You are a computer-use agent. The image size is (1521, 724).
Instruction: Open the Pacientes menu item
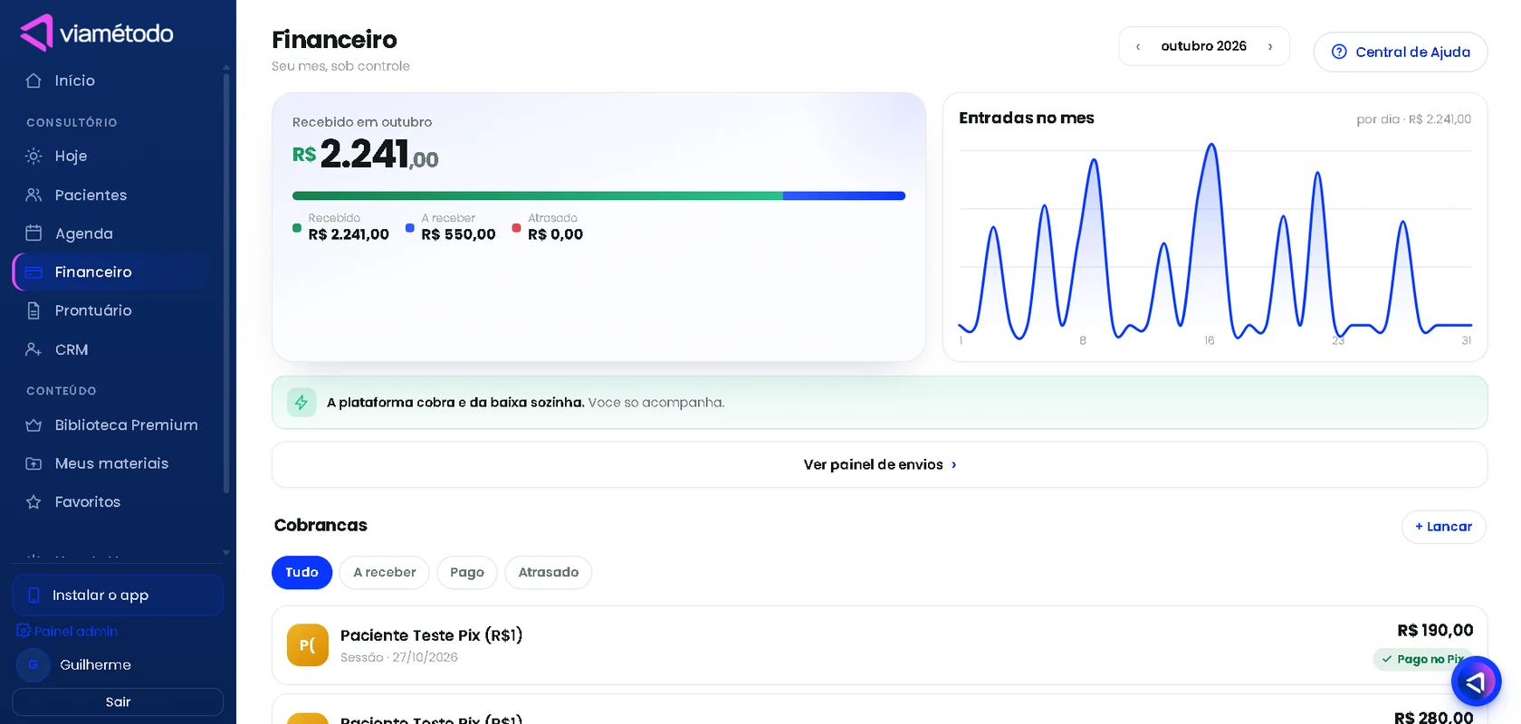click(118, 195)
